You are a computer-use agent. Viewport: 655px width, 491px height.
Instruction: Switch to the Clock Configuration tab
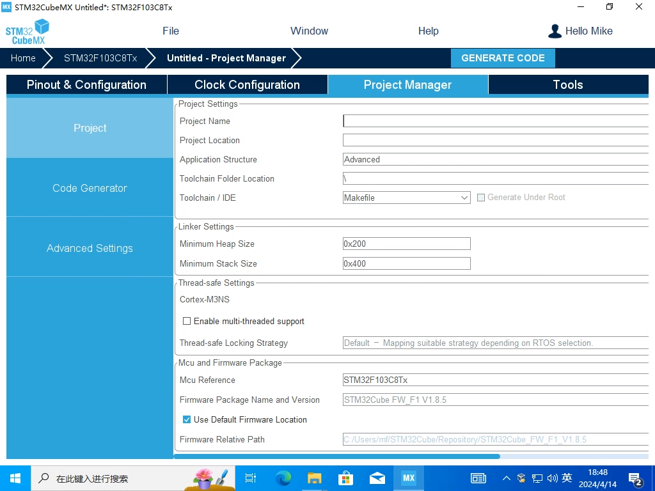coord(247,84)
